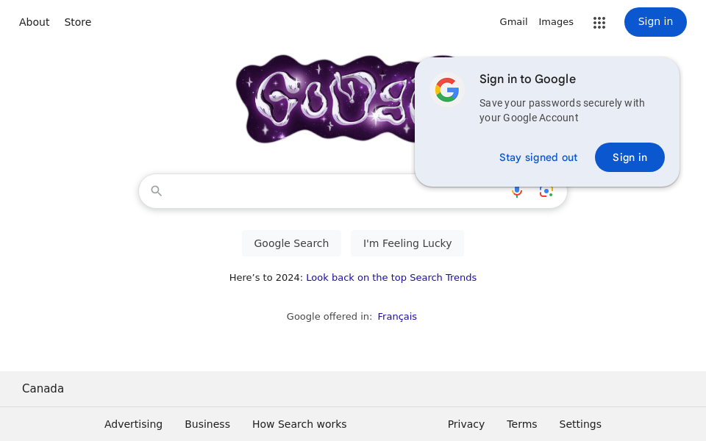View How Search works
Screen dimensions: 706x441
(x=299, y=424)
